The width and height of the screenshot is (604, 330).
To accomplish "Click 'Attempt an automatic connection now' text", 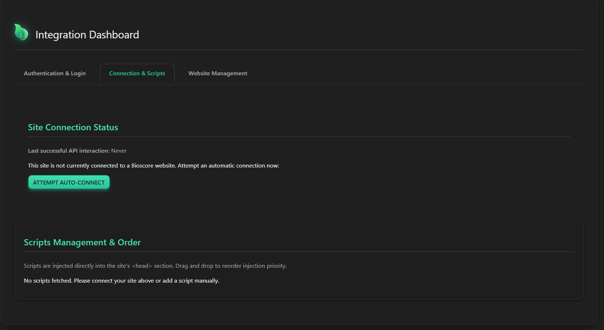I will pos(228,166).
